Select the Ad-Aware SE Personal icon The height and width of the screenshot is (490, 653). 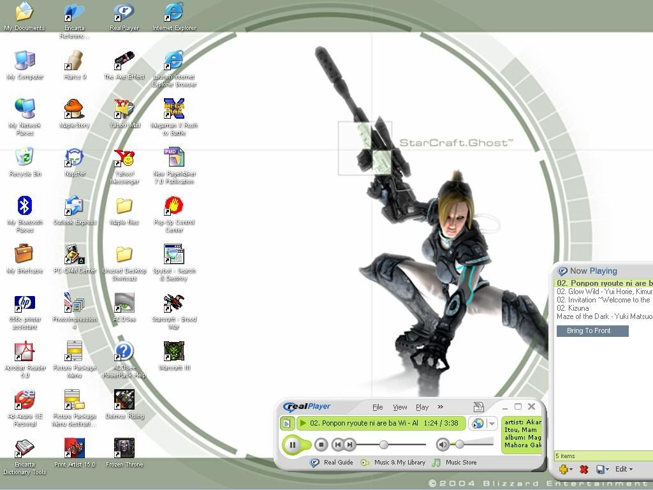25,408
